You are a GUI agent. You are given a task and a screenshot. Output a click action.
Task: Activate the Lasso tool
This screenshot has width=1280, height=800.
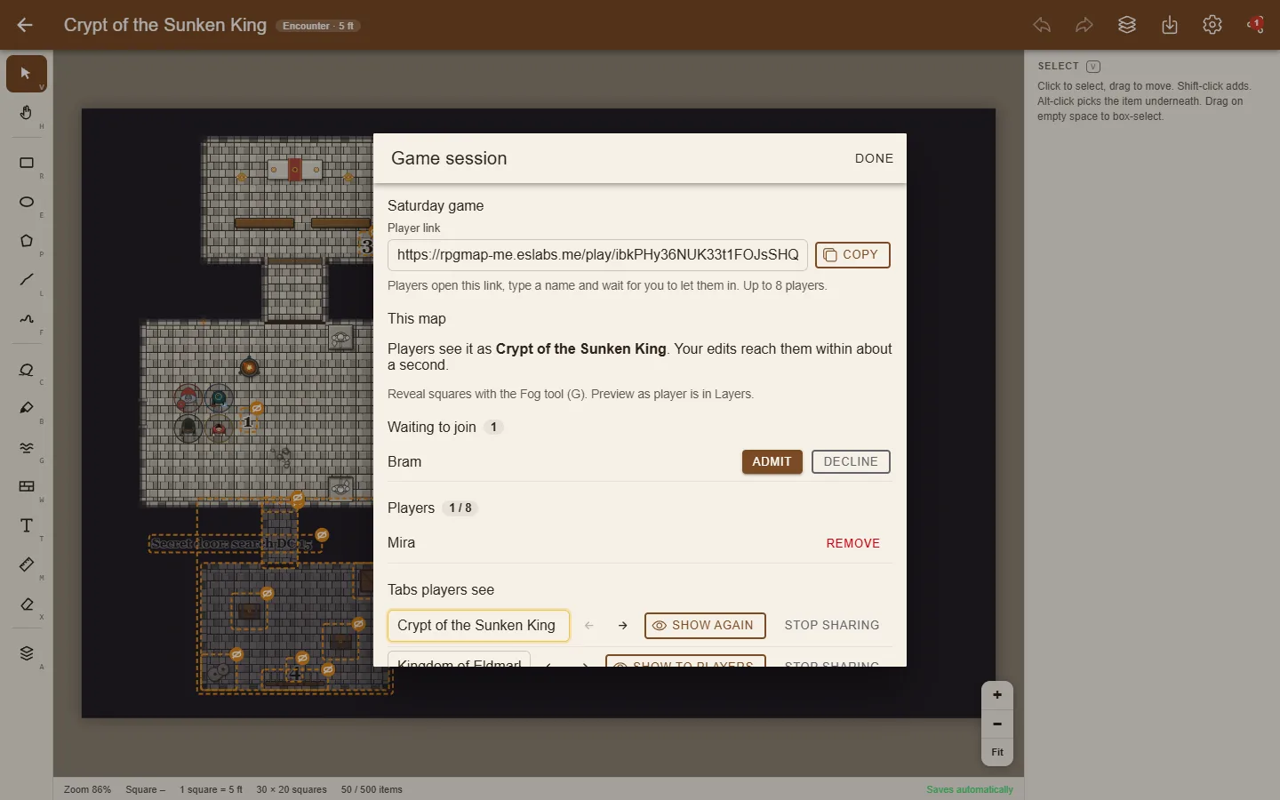coord(26,369)
